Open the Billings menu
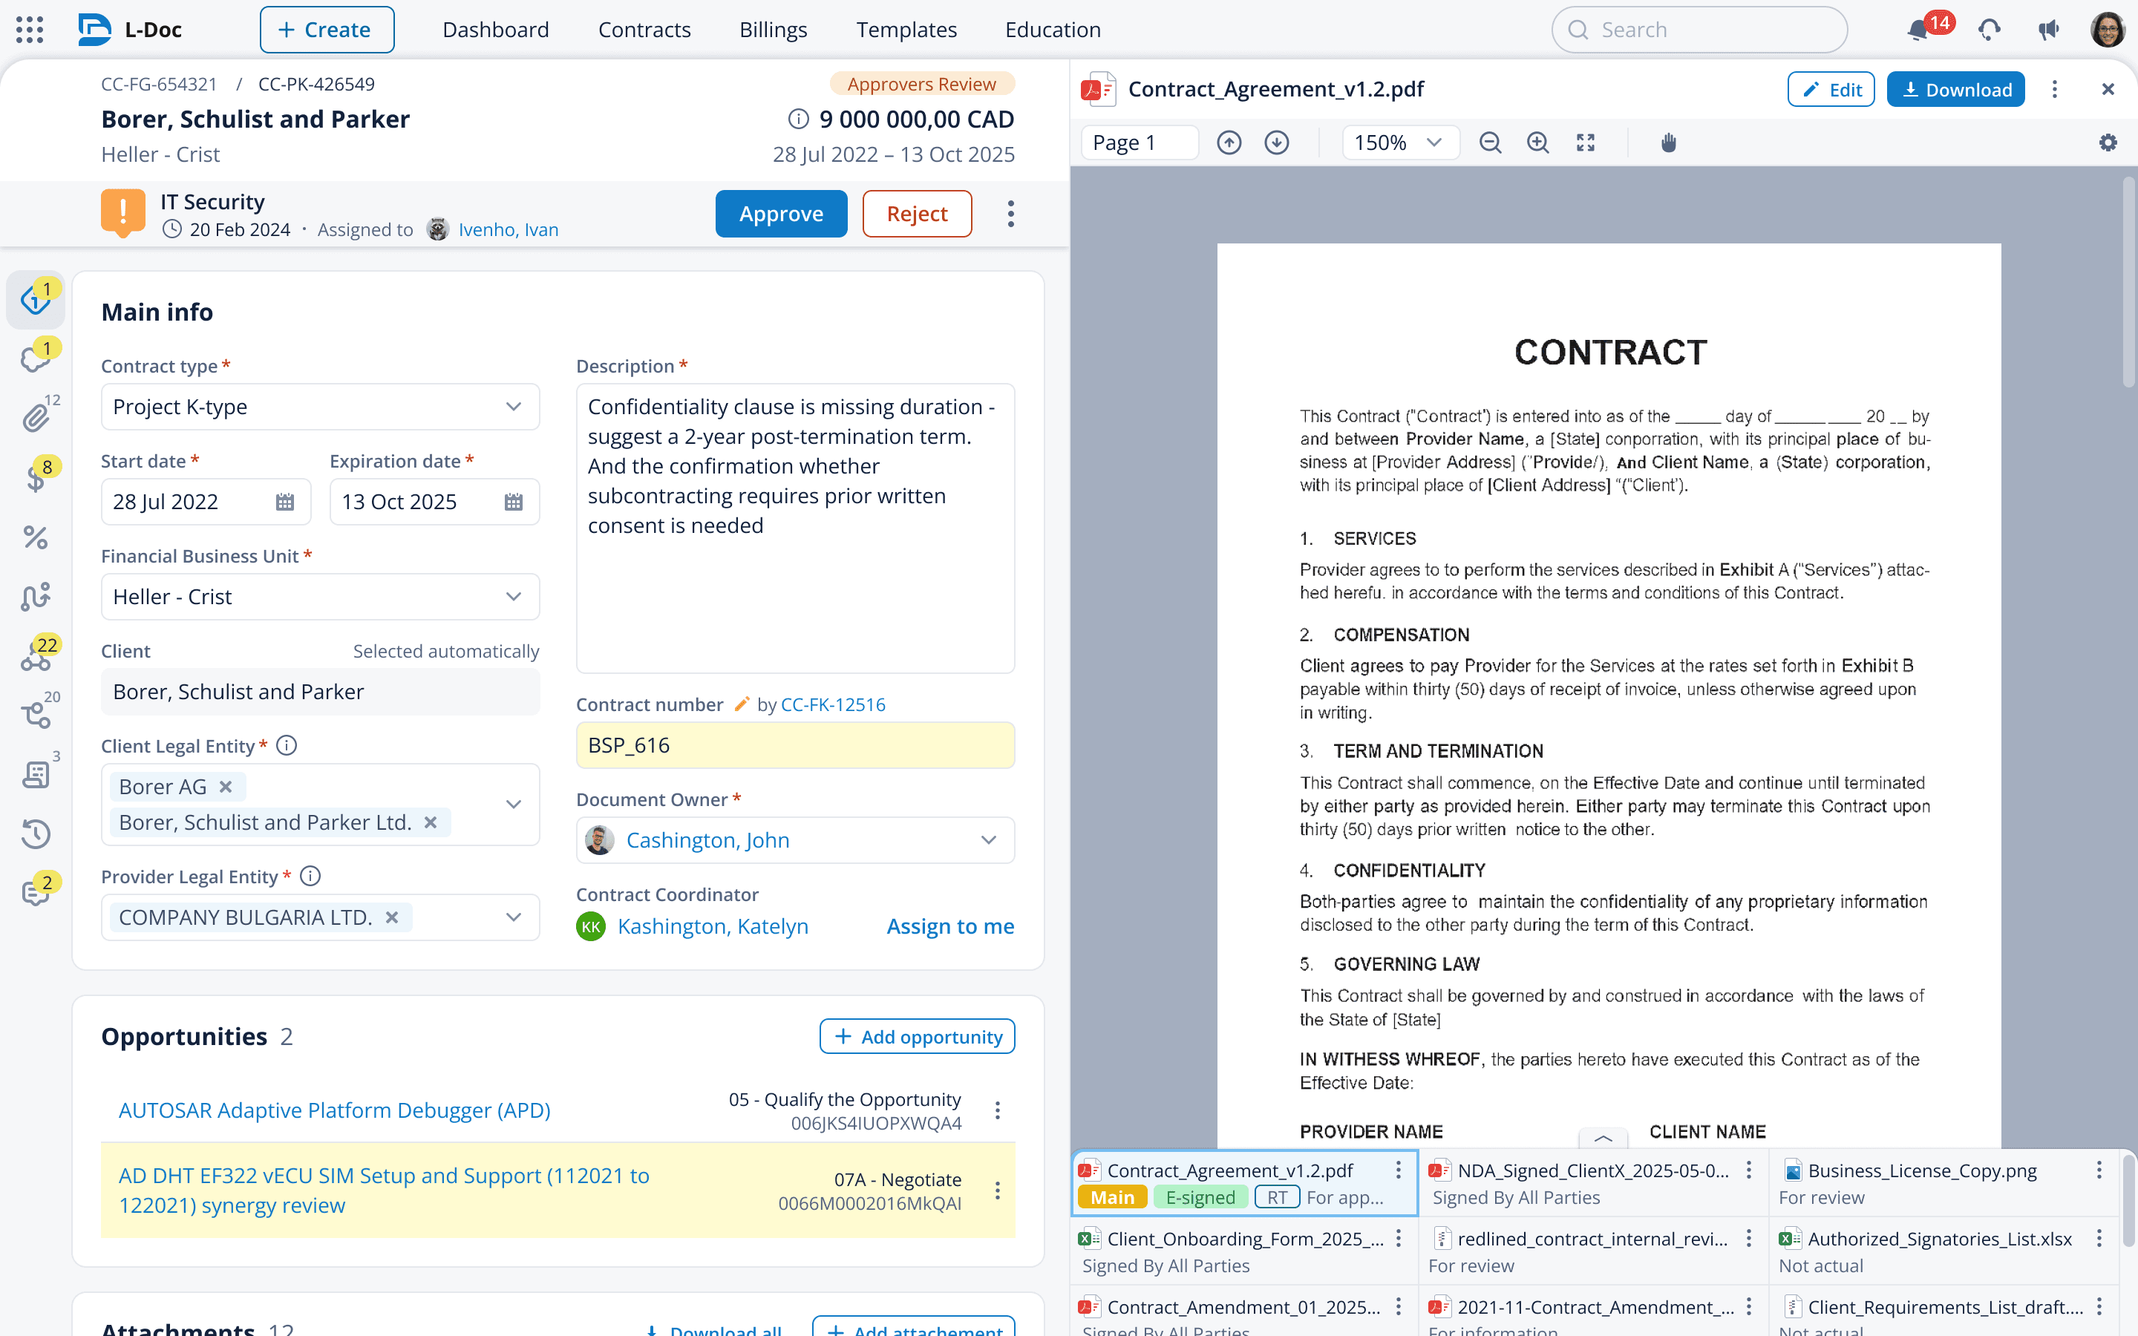 coord(773,30)
